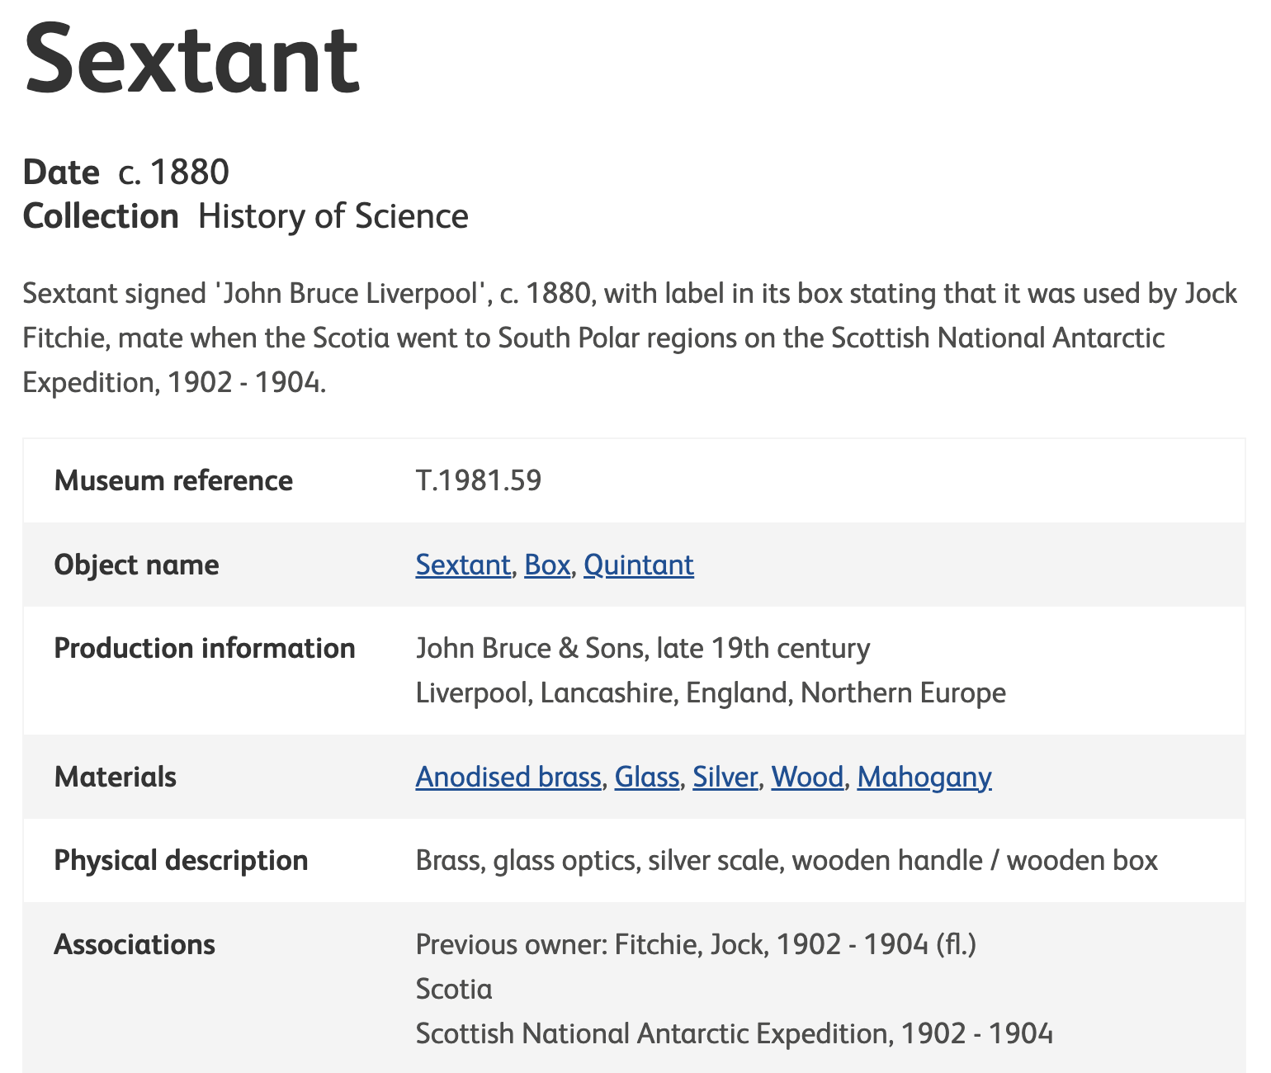Image resolution: width=1271 pixels, height=1073 pixels.
Task: Click the 'Physical description' row label
Action: click(181, 860)
